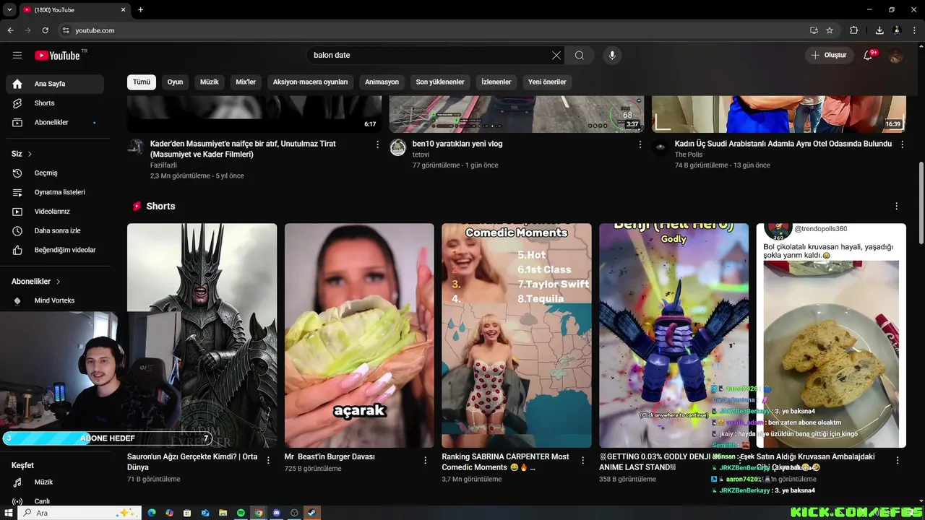
Task: Click the Oluştur create button
Action: tap(830, 55)
